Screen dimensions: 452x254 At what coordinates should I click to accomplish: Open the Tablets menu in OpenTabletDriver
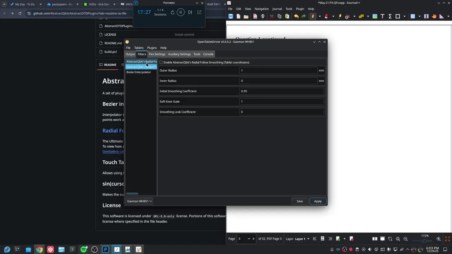(139, 48)
